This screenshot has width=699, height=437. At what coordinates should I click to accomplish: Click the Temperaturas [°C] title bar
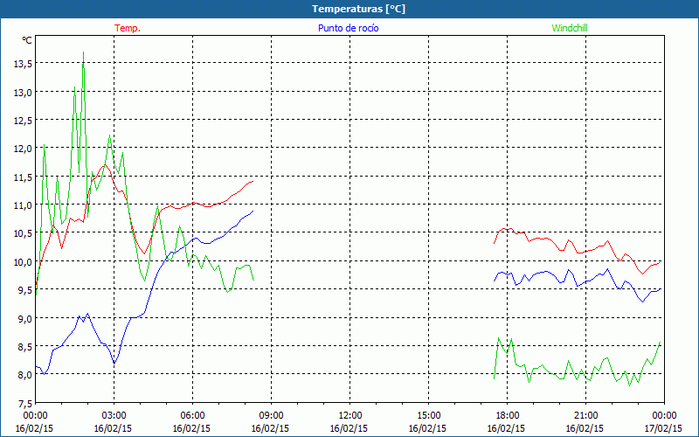tap(349, 9)
